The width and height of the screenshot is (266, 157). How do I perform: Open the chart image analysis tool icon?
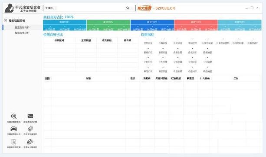tap(30, 116)
